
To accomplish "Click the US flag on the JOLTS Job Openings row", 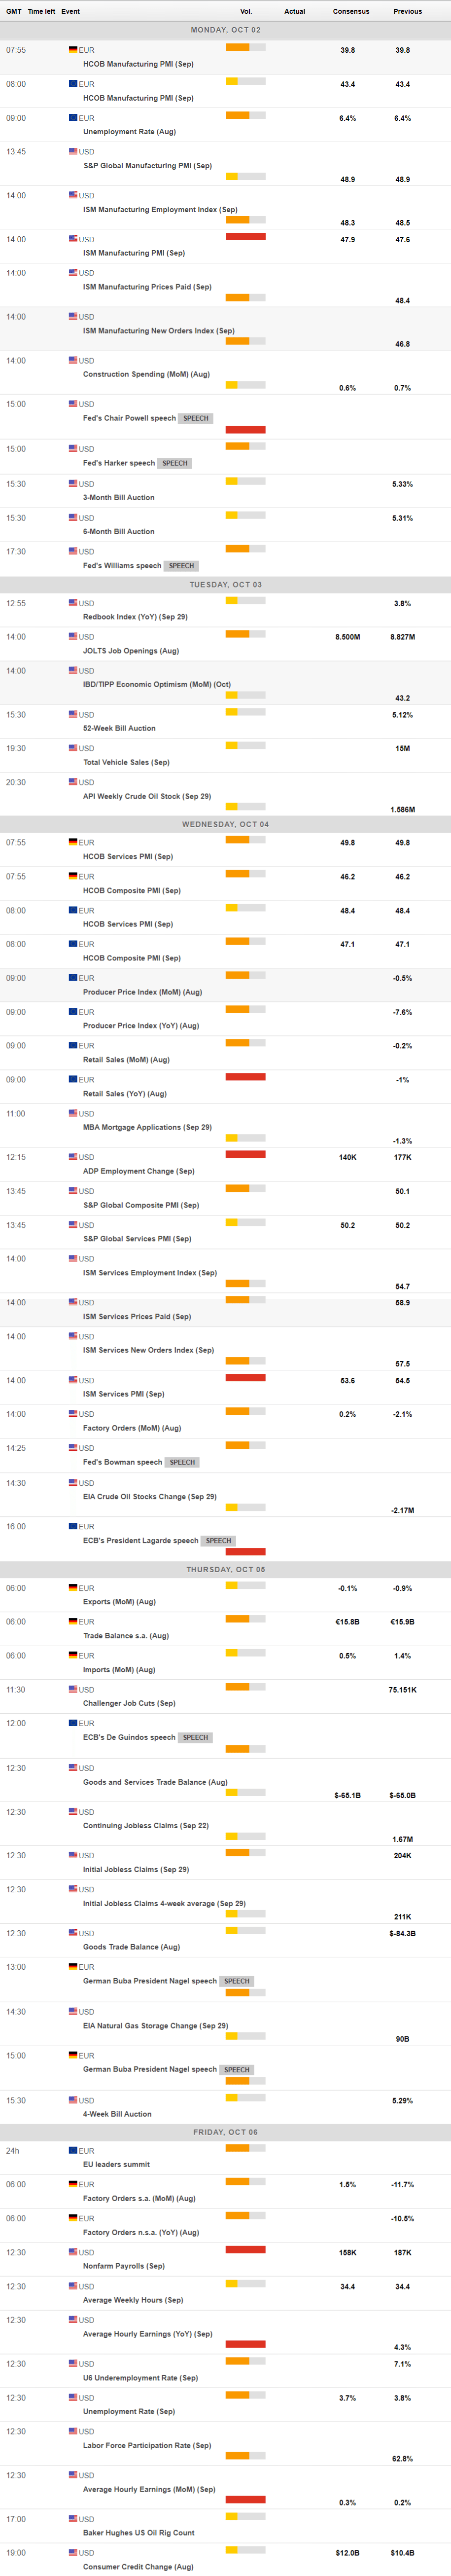I will pos(73,636).
